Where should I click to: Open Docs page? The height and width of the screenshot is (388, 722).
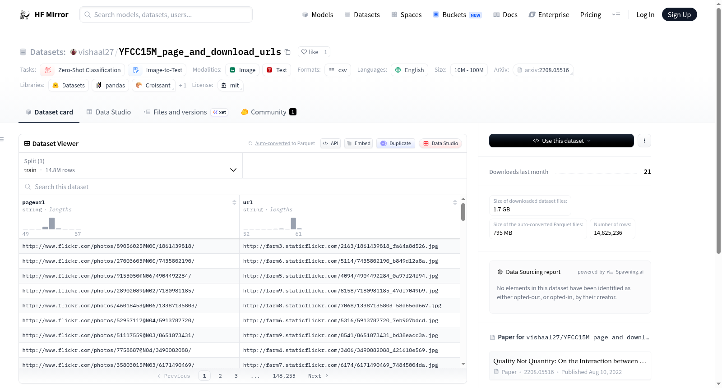tap(505, 15)
